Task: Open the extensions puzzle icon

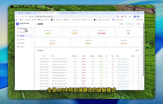Action: [x=125, y=16]
